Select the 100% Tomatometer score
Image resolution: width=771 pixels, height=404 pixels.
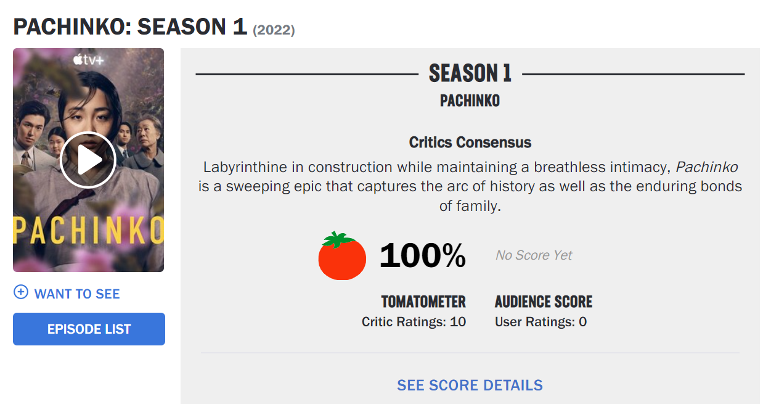point(423,255)
